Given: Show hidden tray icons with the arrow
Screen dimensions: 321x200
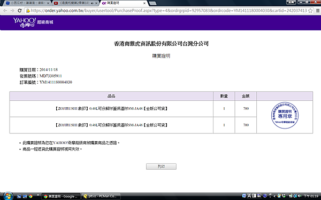Looking at the screenshot, I should pyautogui.click(x=274, y=196).
